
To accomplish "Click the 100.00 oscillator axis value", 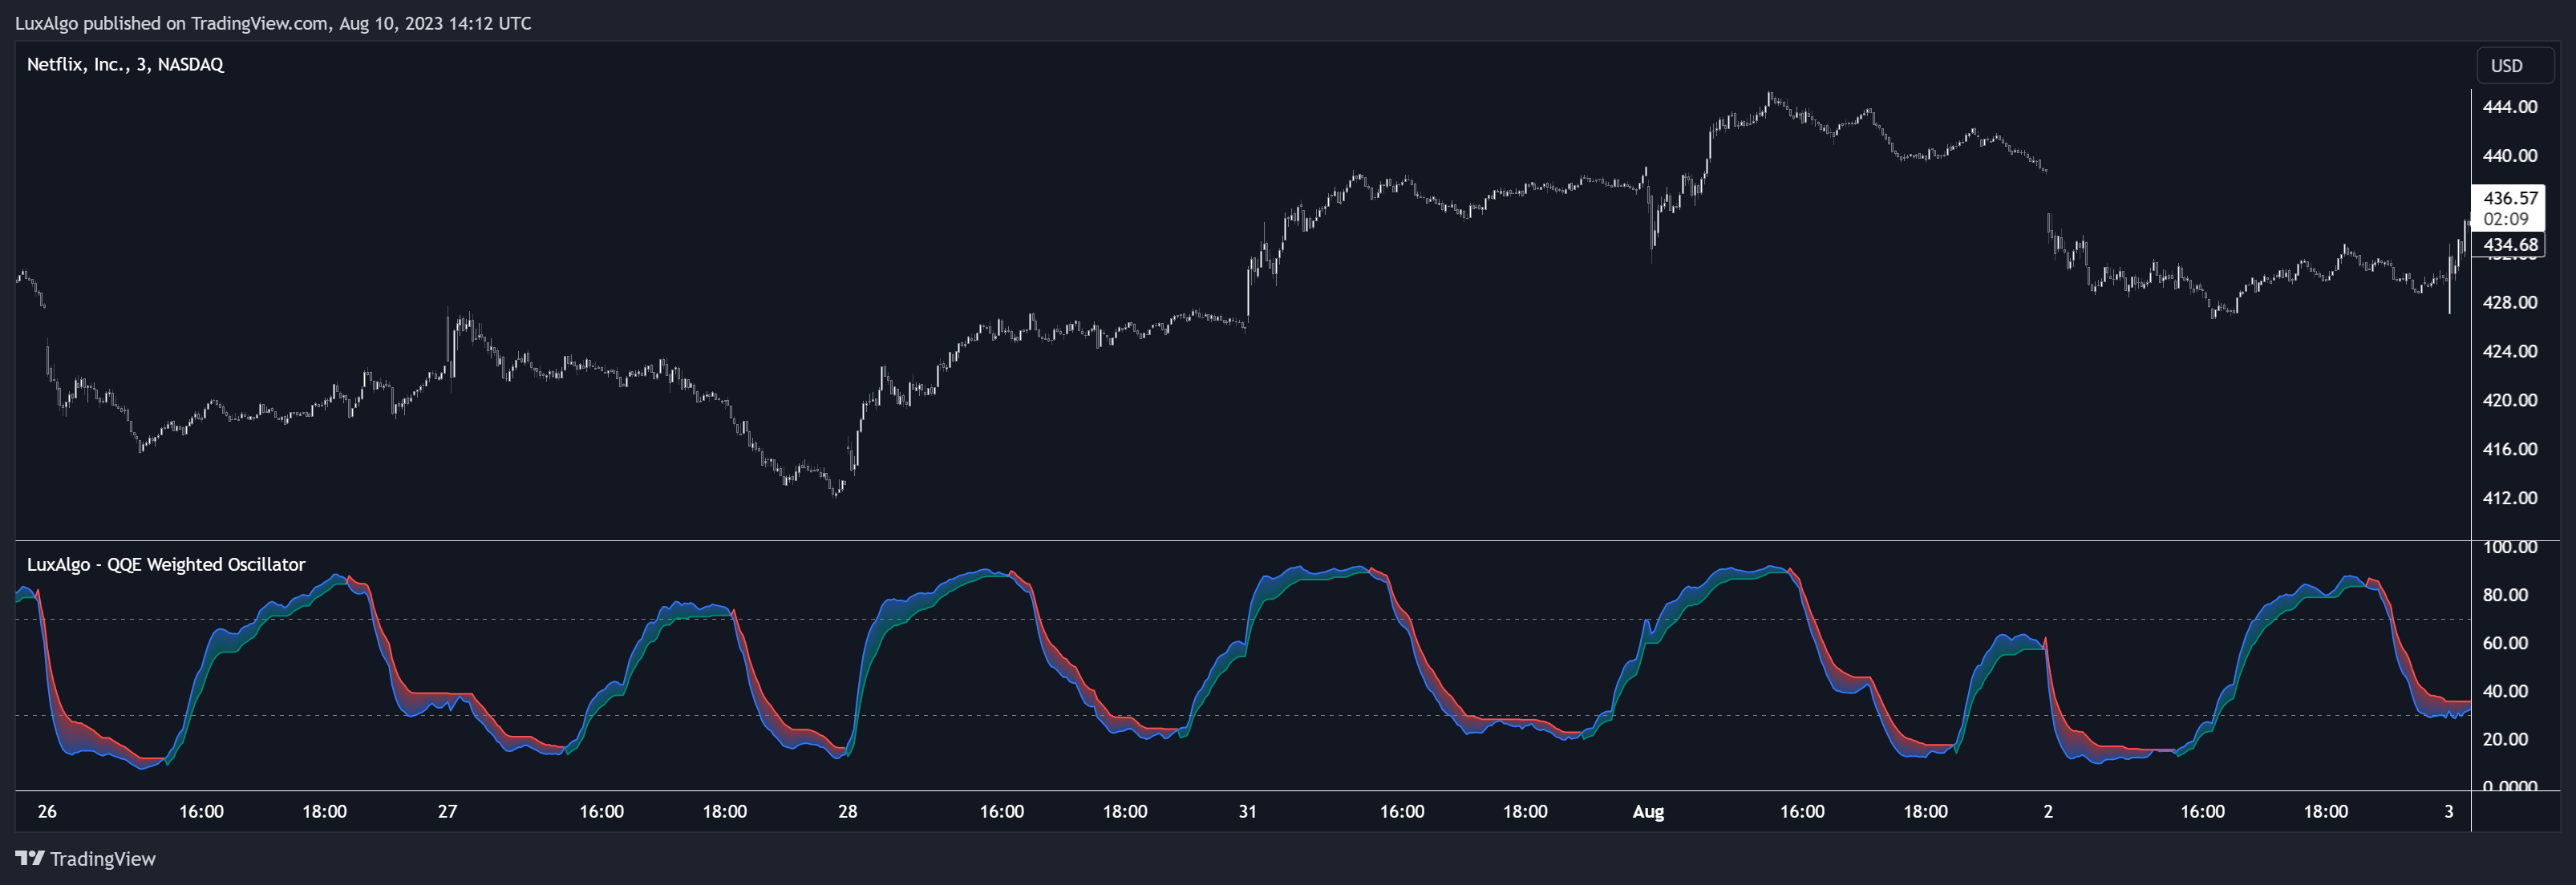I will 2509,547.
